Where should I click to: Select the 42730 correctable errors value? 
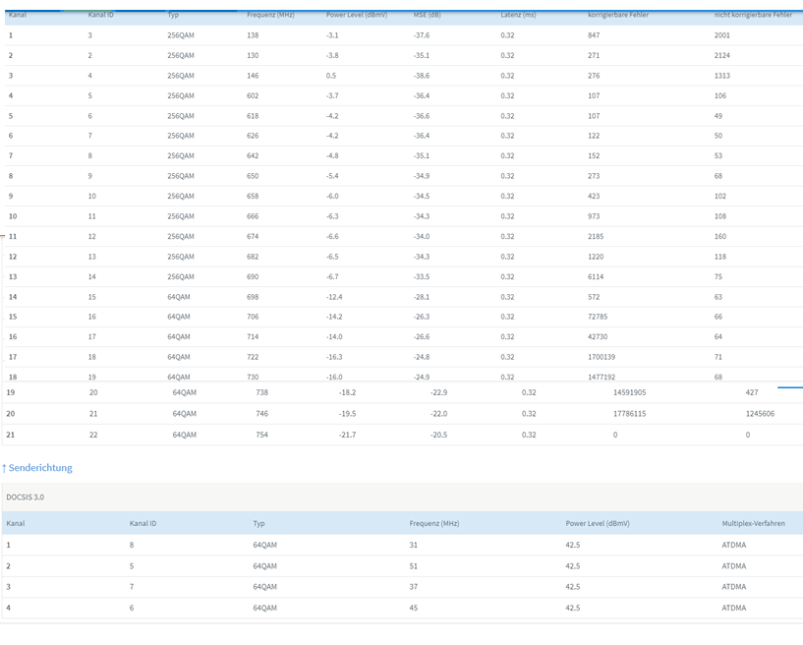click(598, 336)
